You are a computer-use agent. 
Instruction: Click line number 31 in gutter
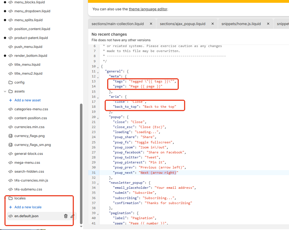pos(94,173)
